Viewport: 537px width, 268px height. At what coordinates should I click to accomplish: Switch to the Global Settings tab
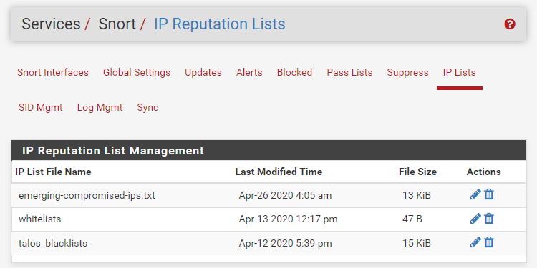[137, 72]
